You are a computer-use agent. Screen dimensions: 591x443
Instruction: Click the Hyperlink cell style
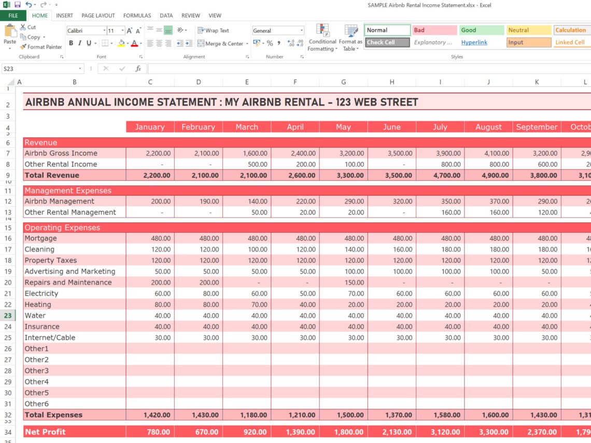point(474,42)
